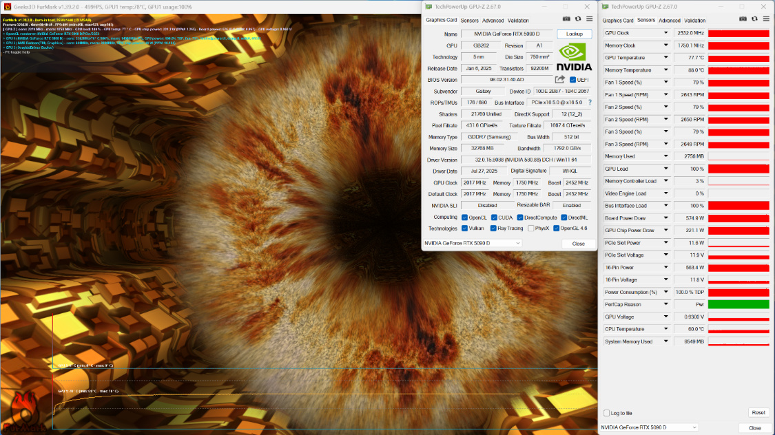Toggle the Ray Tracing checkbox
The height and width of the screenshot is (435, 775).
click(493, 229)
